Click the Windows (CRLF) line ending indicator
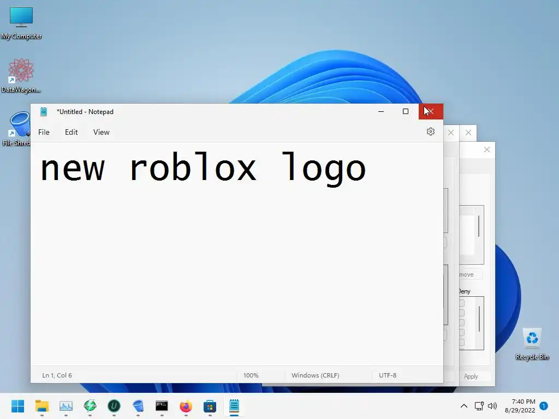 (315, 375)
